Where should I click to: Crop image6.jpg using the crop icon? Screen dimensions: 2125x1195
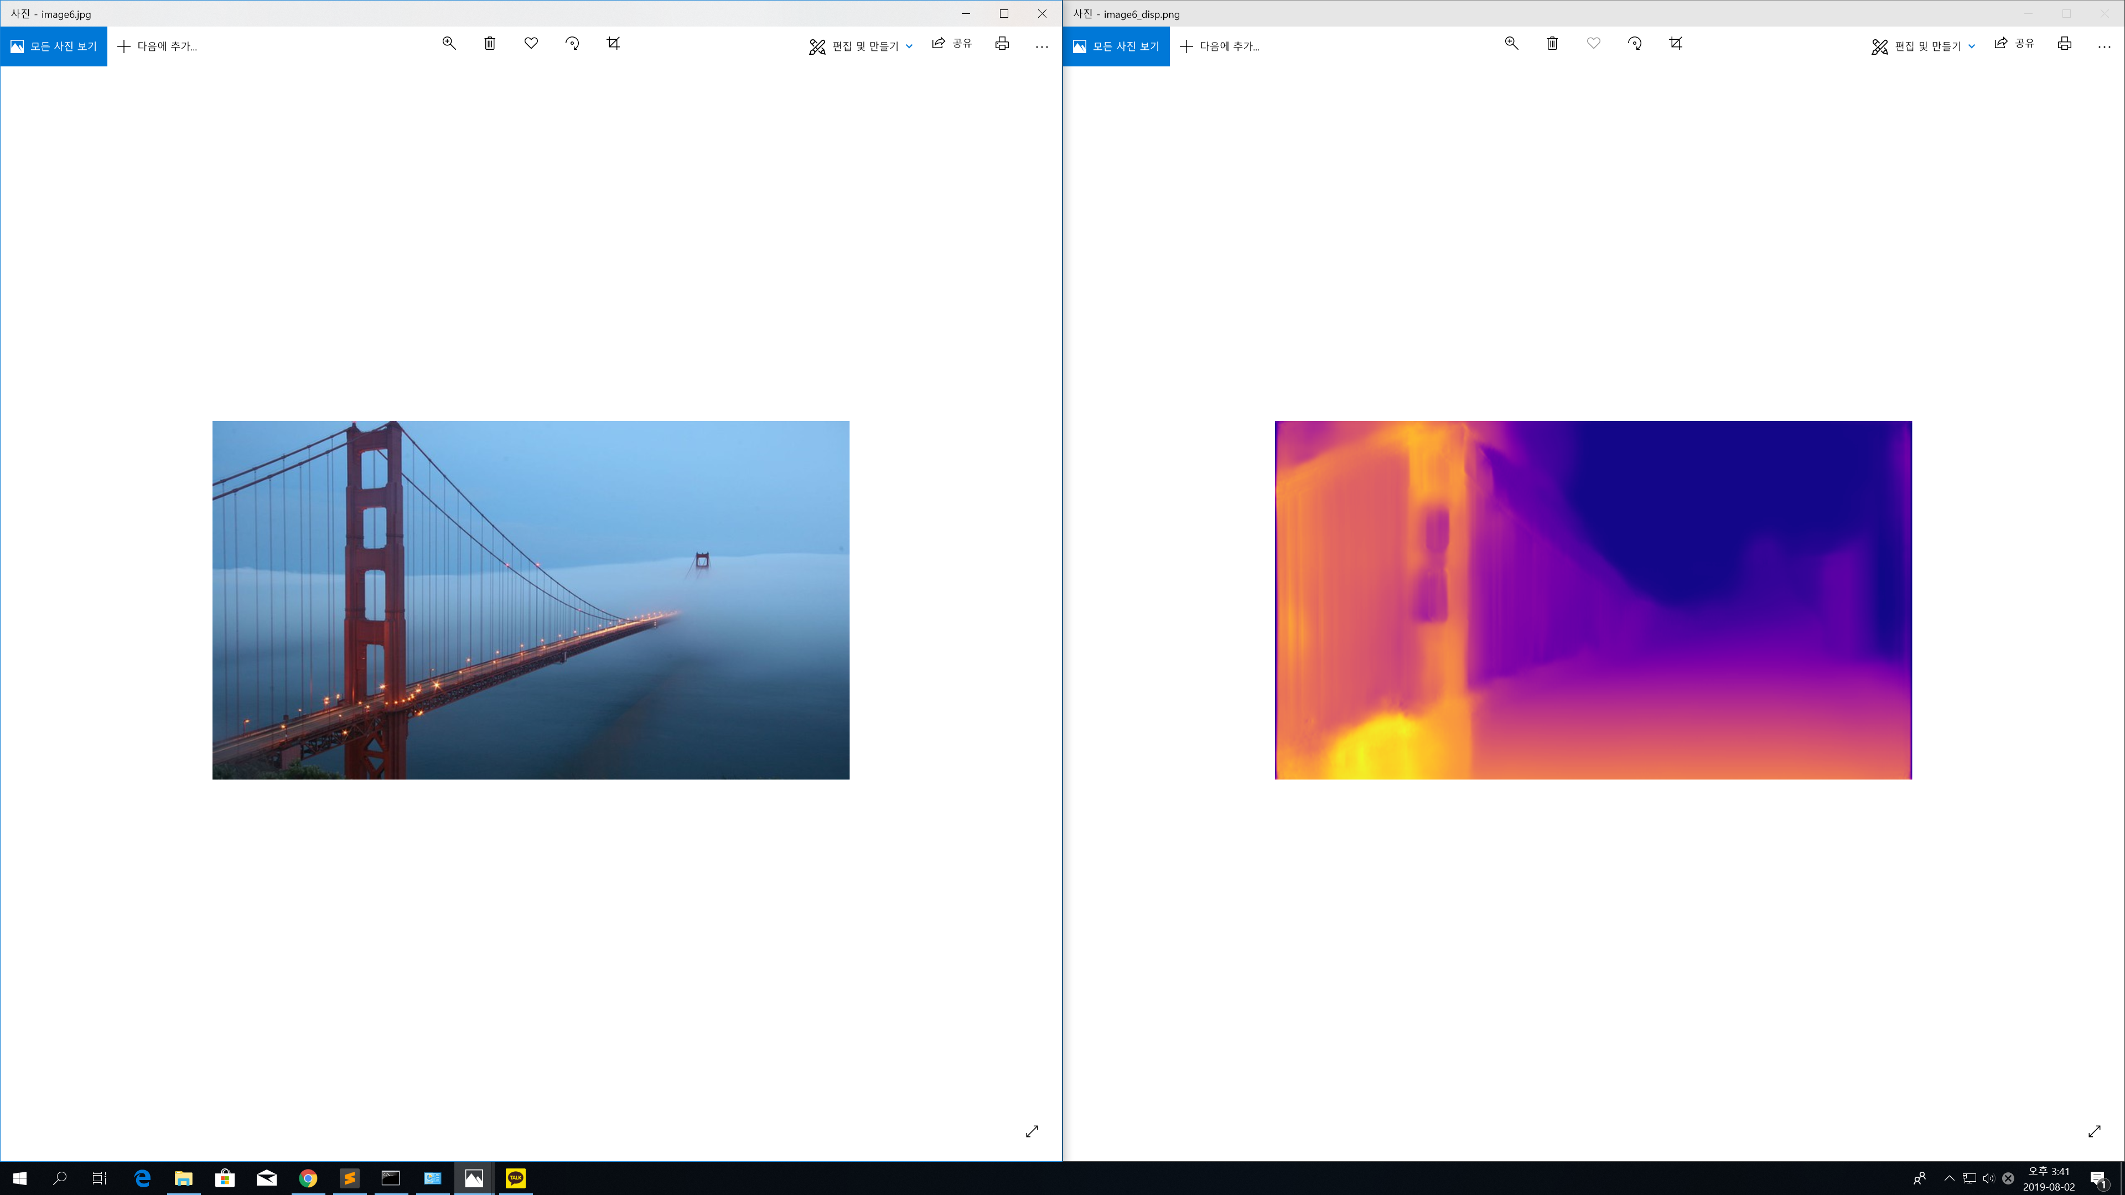click(613, 44)
